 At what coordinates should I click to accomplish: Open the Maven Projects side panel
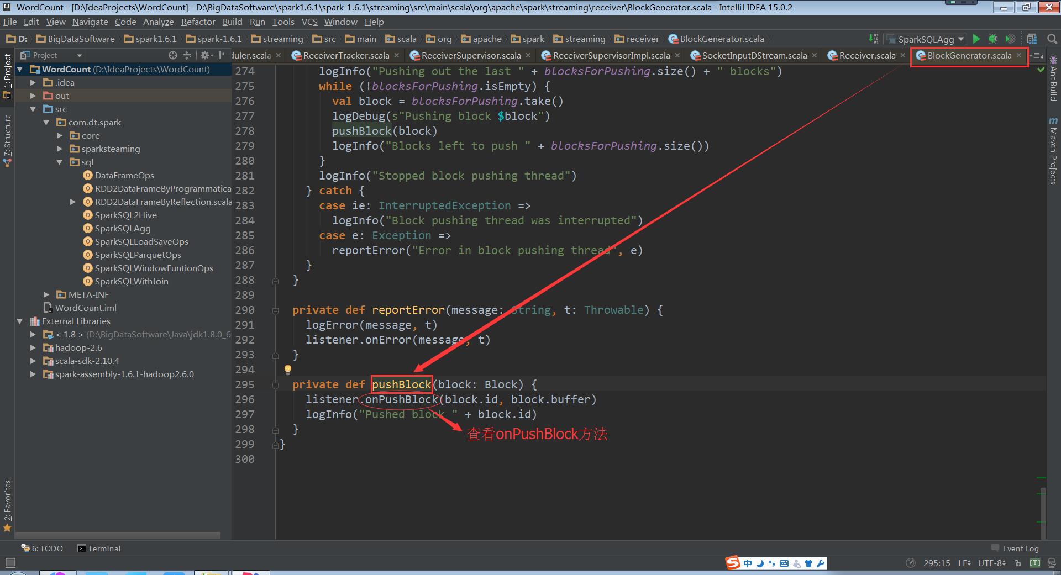(1053, 150)
